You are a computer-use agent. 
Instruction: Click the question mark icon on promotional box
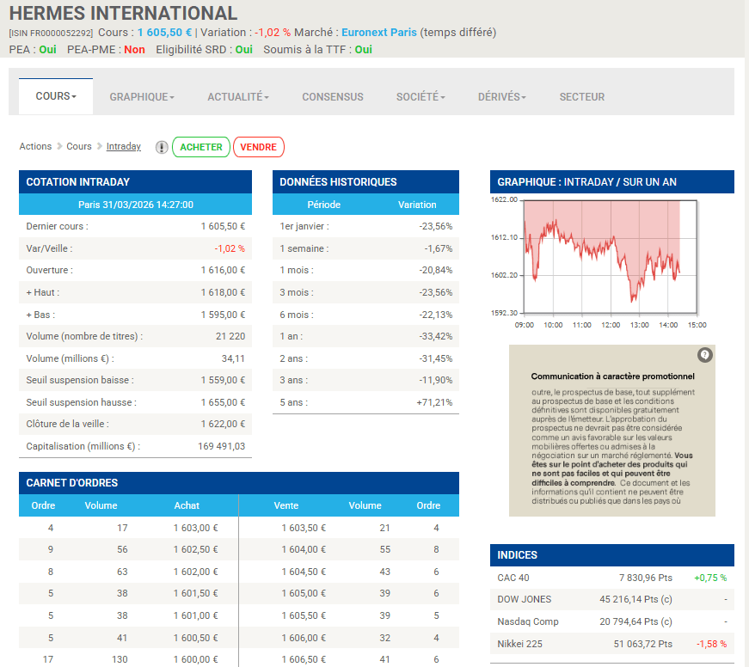(x=704, y=355)
